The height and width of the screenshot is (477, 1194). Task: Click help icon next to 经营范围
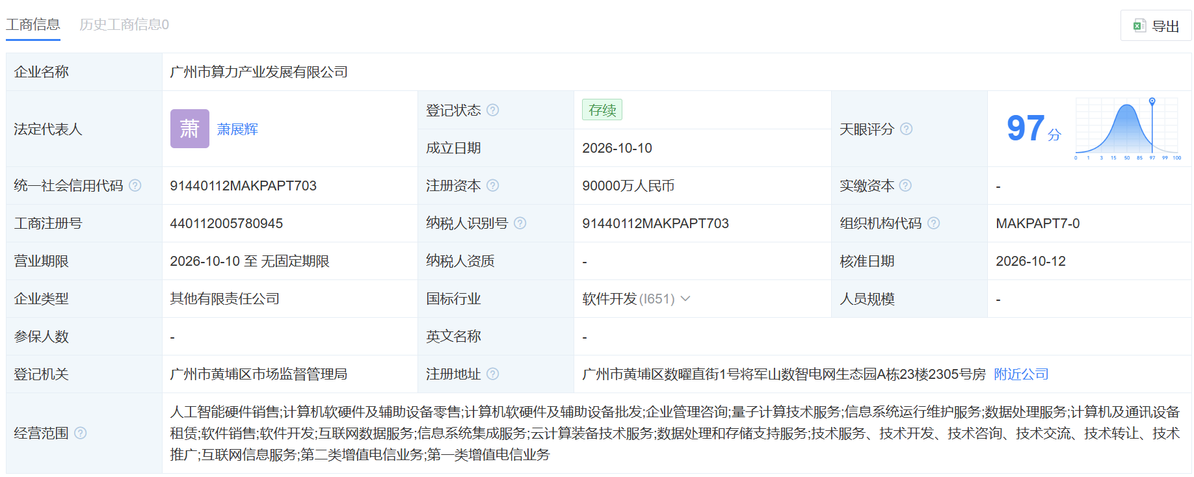[81, 433]
